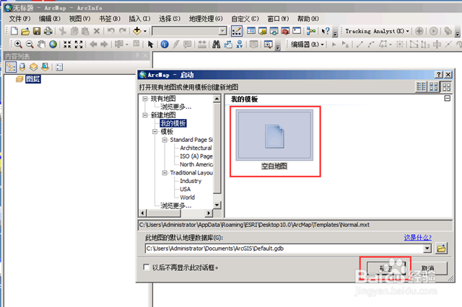Click the tree horizontal scrollbar right arrow
462x307 pixels.
click(x=209, y=213)
